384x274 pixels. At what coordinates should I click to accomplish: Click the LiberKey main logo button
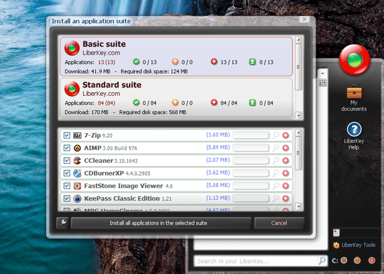tap(355, 60)
